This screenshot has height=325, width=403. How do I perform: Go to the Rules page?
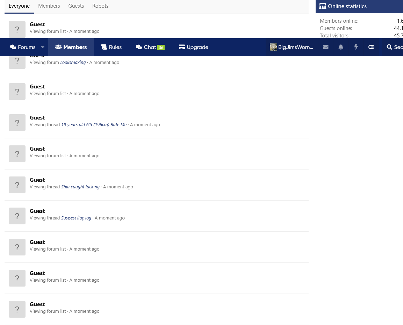[111, 47]
